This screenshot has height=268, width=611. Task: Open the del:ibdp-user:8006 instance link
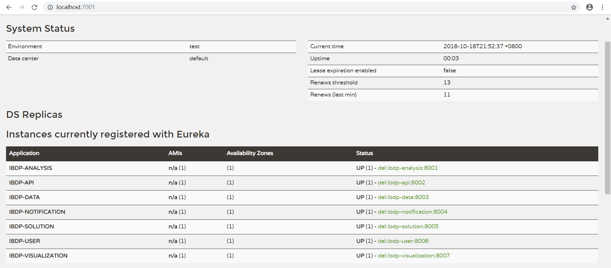pos(403,241)
